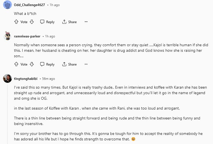This screenshot has width=213, height=144.
Task: Open more options on Odd_Challenge4627's comment
Action: [x=86, y=22]
